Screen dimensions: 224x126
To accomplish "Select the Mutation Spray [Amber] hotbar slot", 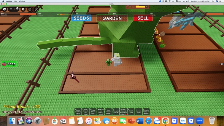I will 146,111.
